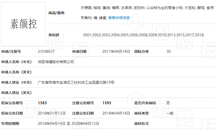Click preliminary announcement date 2018年01月13日

point(52,113)
